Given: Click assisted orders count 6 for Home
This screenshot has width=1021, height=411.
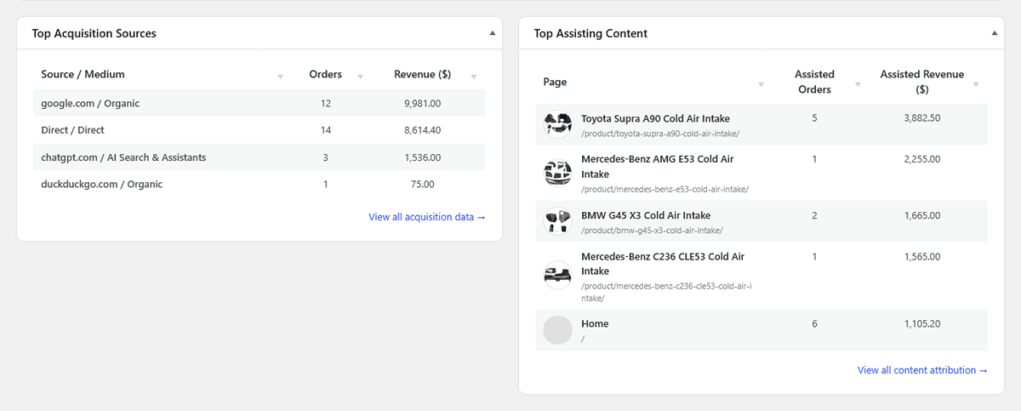Looking at the screenshot, I should pos(814,324).
